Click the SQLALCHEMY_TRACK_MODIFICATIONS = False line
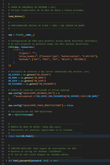 [41, 106]
